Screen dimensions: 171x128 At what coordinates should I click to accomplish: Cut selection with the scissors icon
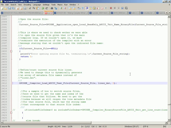point(30,8)
